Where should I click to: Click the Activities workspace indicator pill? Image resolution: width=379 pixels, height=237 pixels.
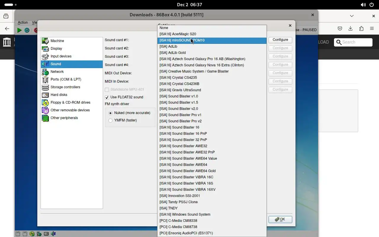10,5
